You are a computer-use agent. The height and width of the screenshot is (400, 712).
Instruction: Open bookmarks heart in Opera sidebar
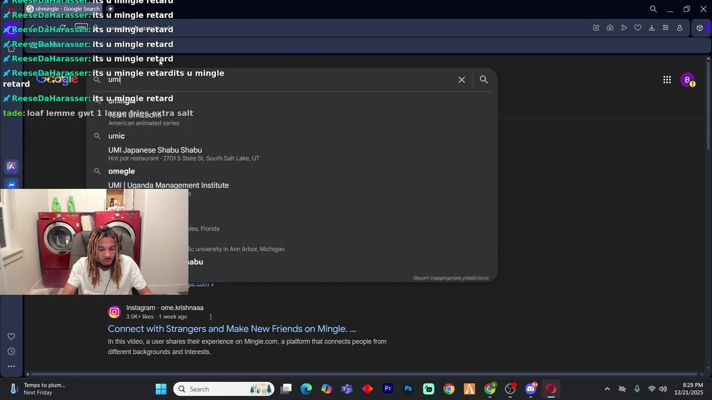[x=11, y=337]
